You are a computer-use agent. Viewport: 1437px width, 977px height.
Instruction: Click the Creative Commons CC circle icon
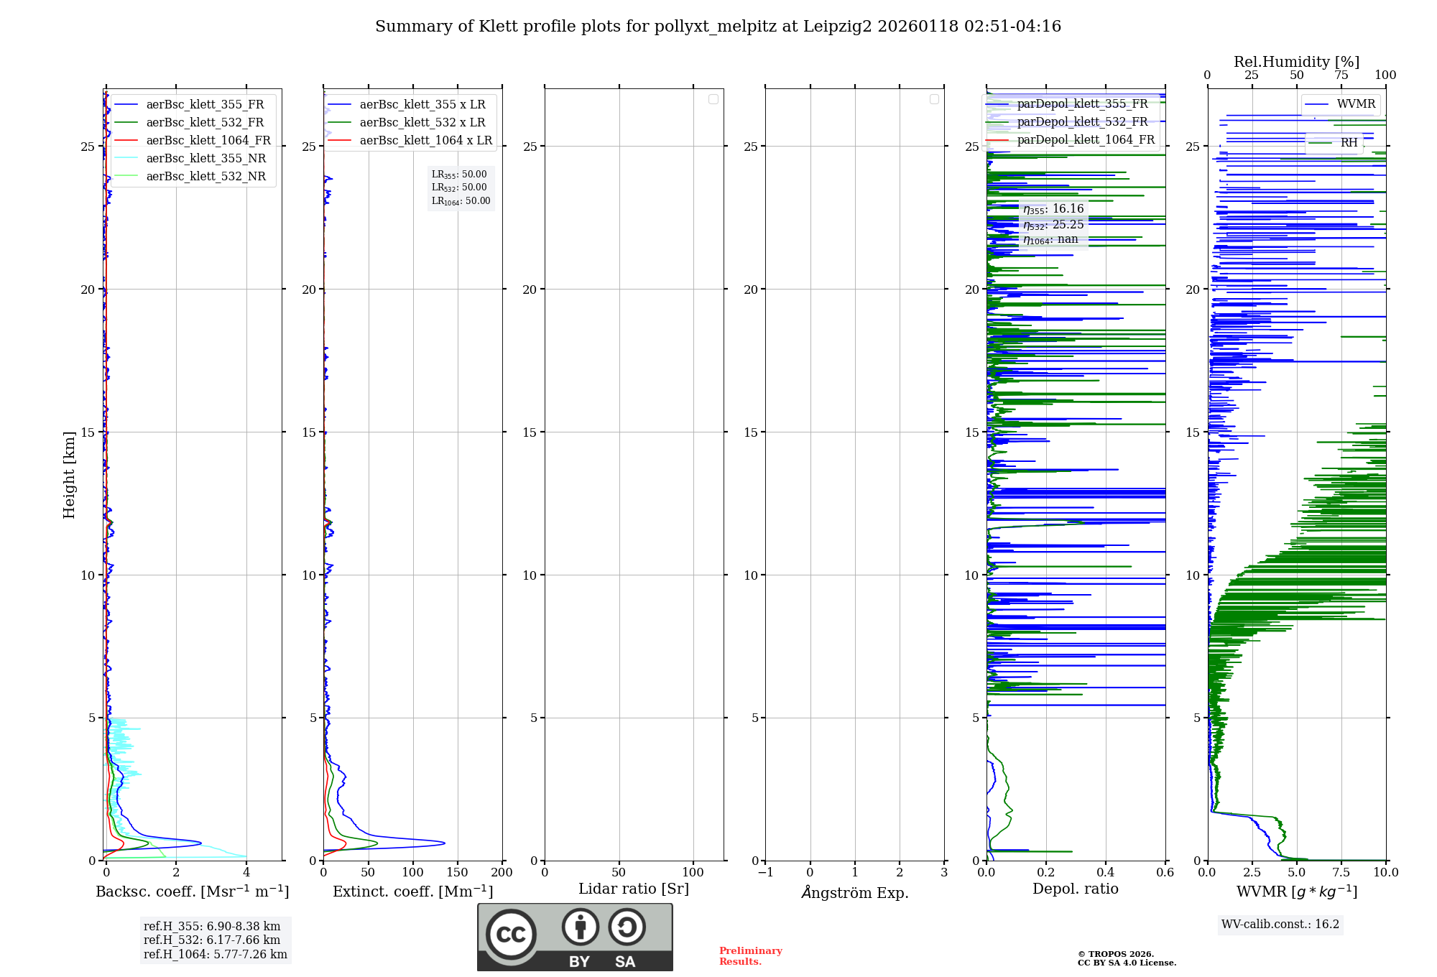click(511, 934)
